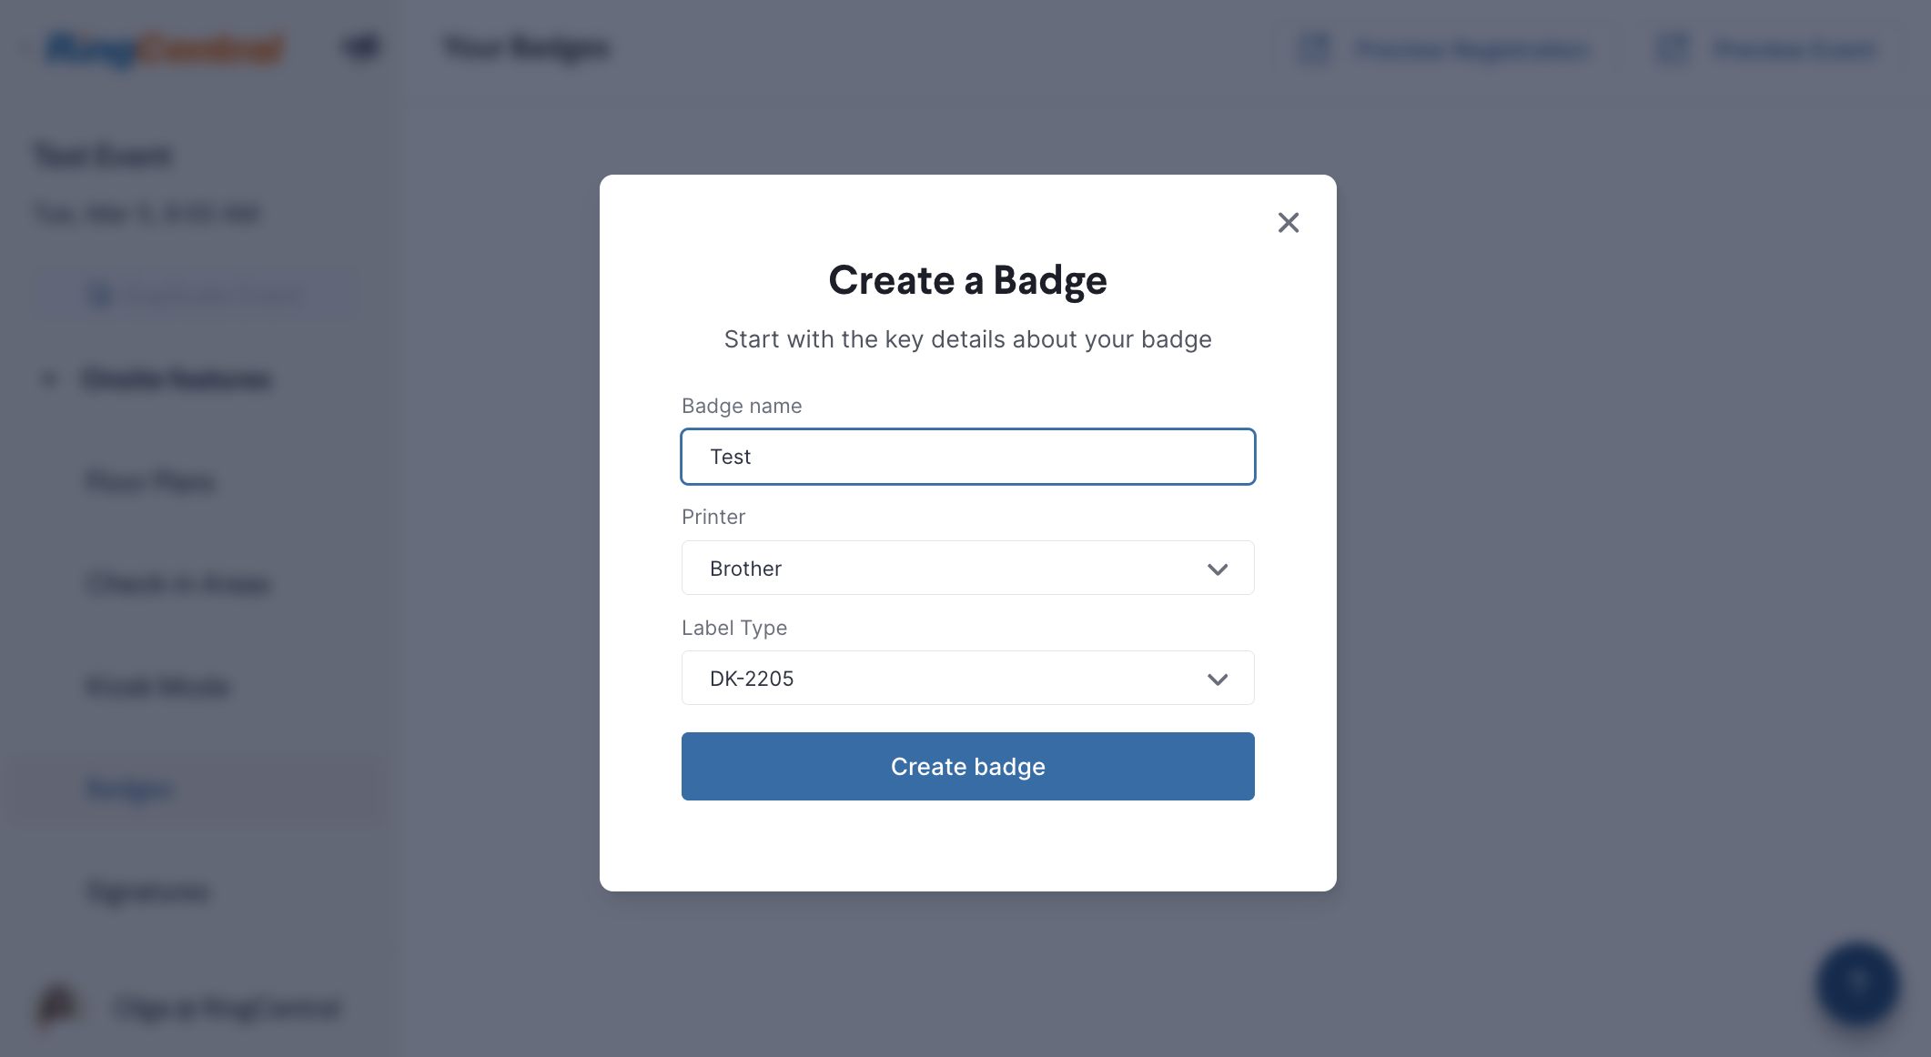
Task: Open the Preview Event link
Action: coord(1795,48)
